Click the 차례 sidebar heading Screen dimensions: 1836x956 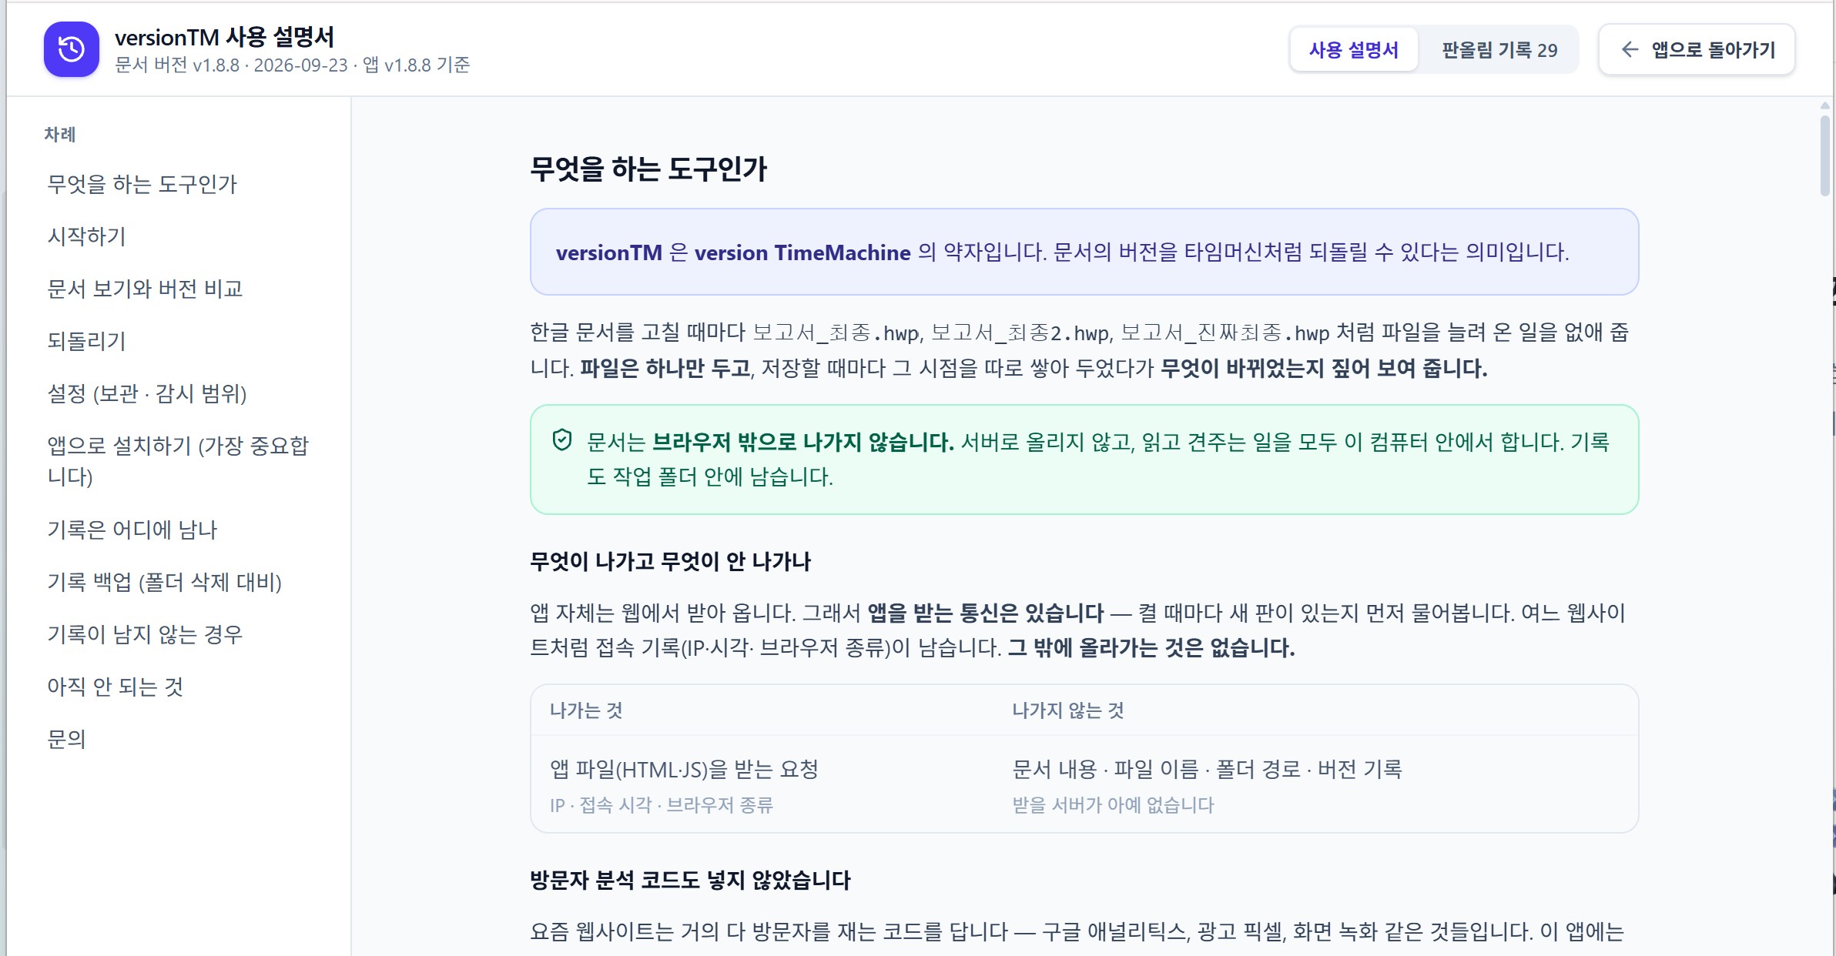[60, 135]
